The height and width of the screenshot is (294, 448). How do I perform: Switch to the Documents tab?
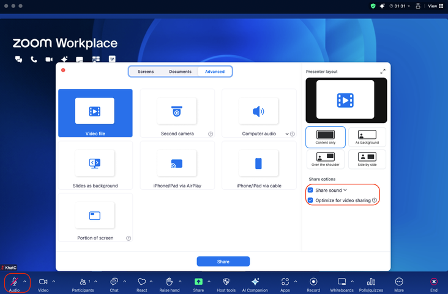[180, 72]
